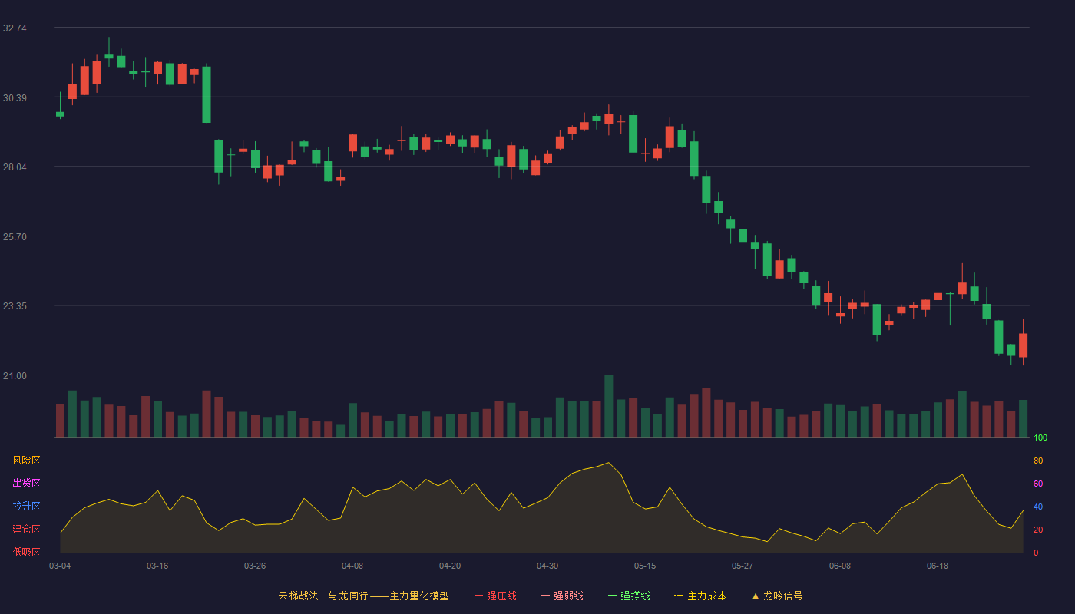Click the 04-20 date label

pyautogui.click(x=450, y=566)
